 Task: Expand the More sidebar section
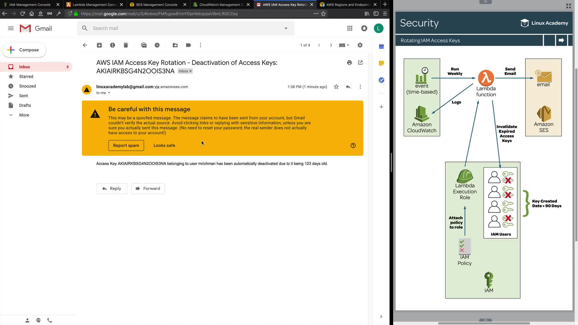coord(24,115)
